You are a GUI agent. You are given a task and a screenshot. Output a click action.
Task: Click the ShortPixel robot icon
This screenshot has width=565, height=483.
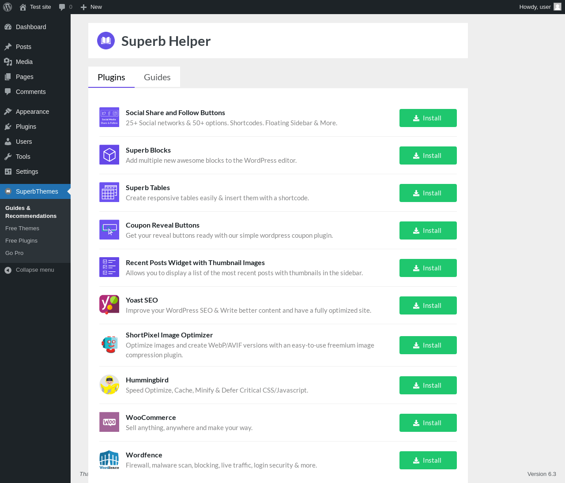click(x=109, y=344)
